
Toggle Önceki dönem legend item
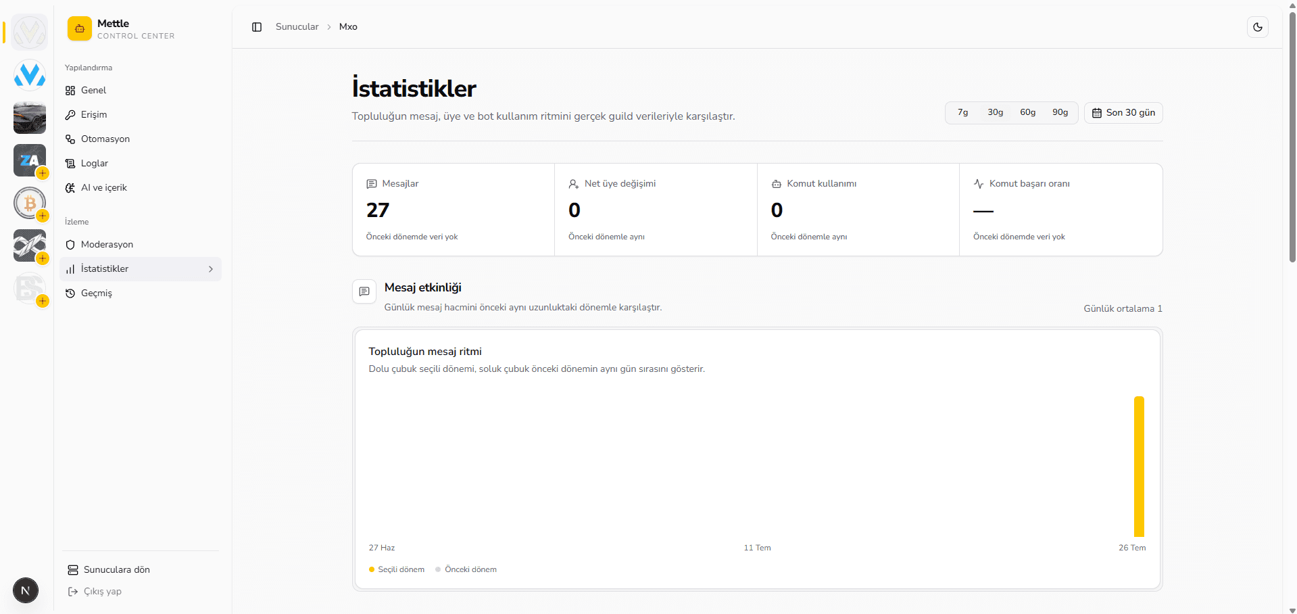[x=466, y=569]
